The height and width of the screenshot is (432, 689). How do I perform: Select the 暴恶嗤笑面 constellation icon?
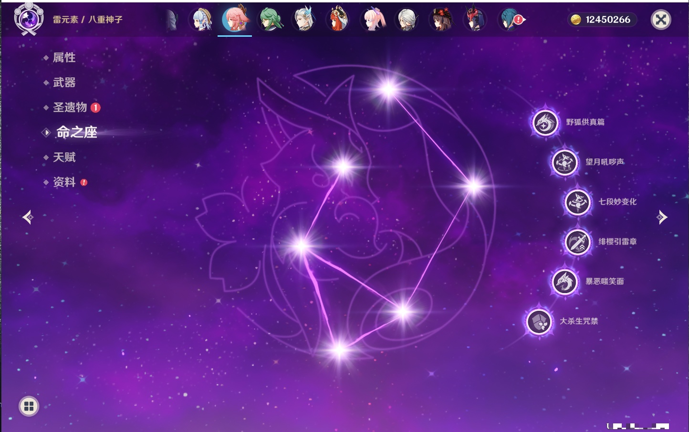click(x=564, y=282)
